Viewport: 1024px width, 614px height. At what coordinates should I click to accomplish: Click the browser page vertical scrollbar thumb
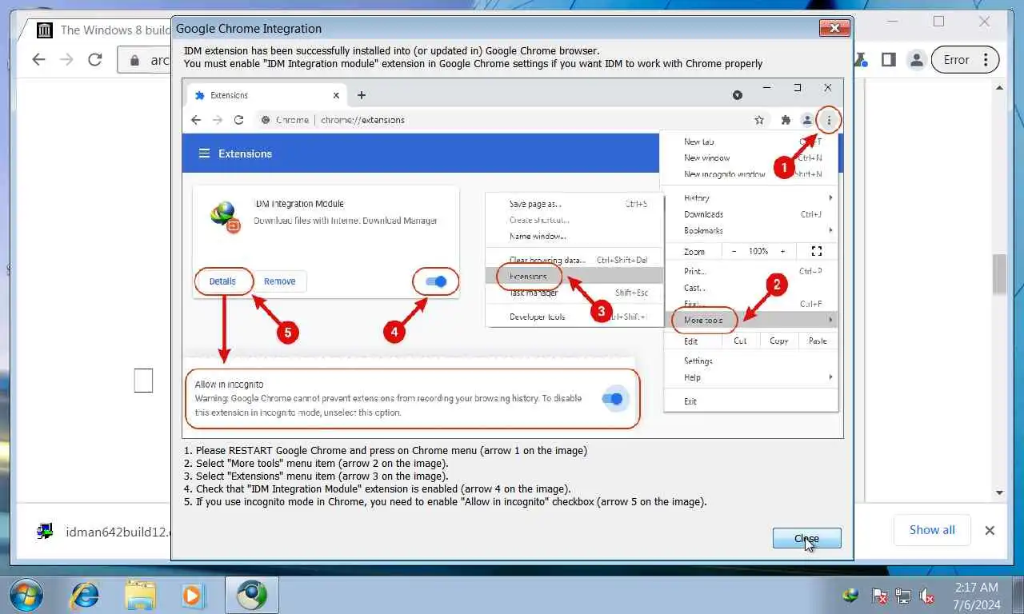999,274
